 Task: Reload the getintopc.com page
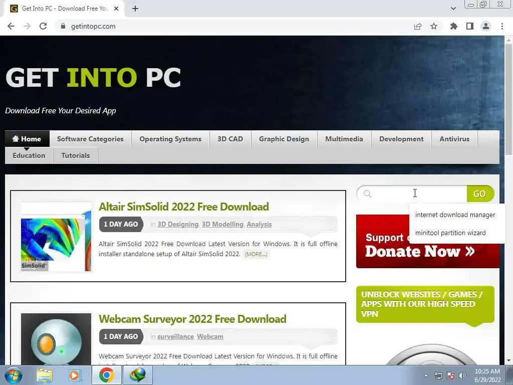[x=43, y=26]
